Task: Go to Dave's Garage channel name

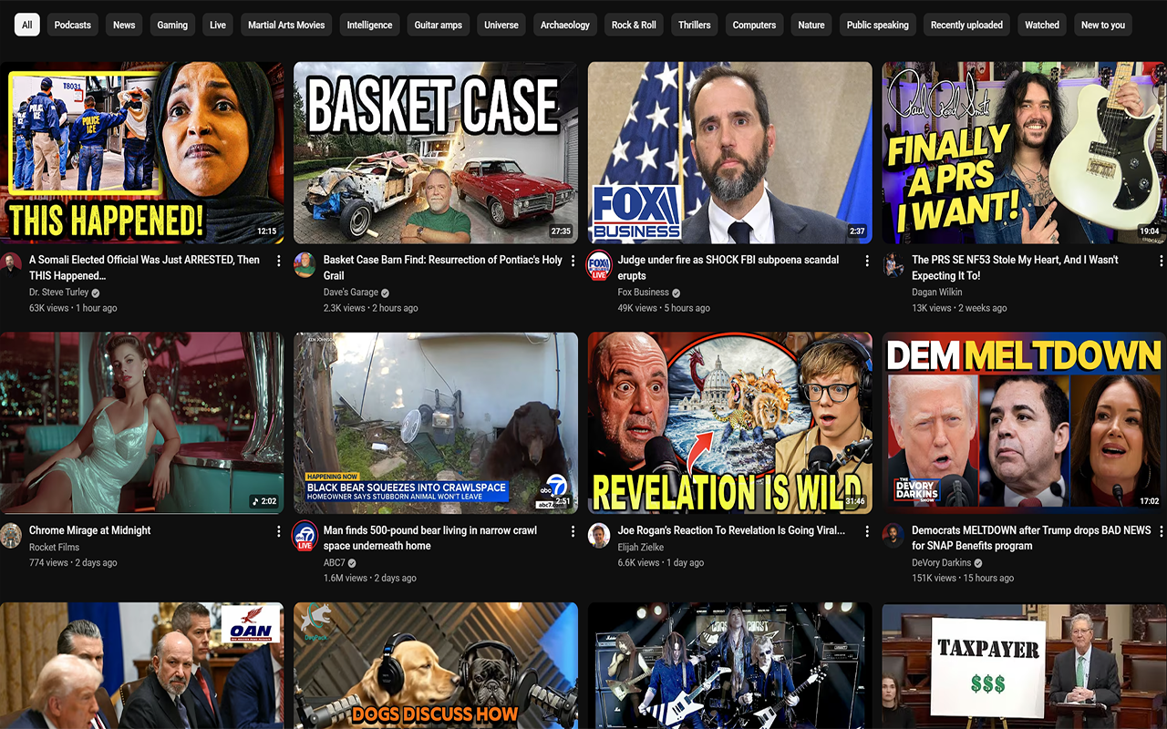Action: click(350, 293)
